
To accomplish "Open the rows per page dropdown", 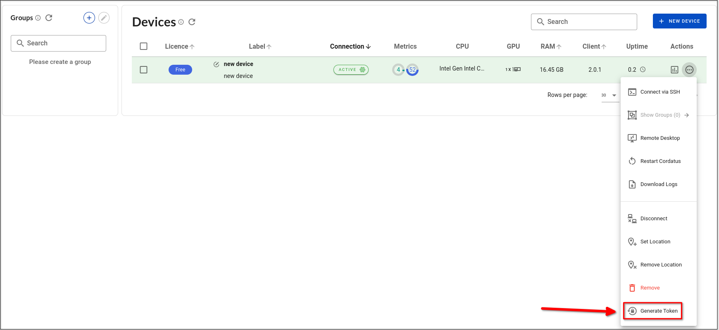I will click(609, 95).
